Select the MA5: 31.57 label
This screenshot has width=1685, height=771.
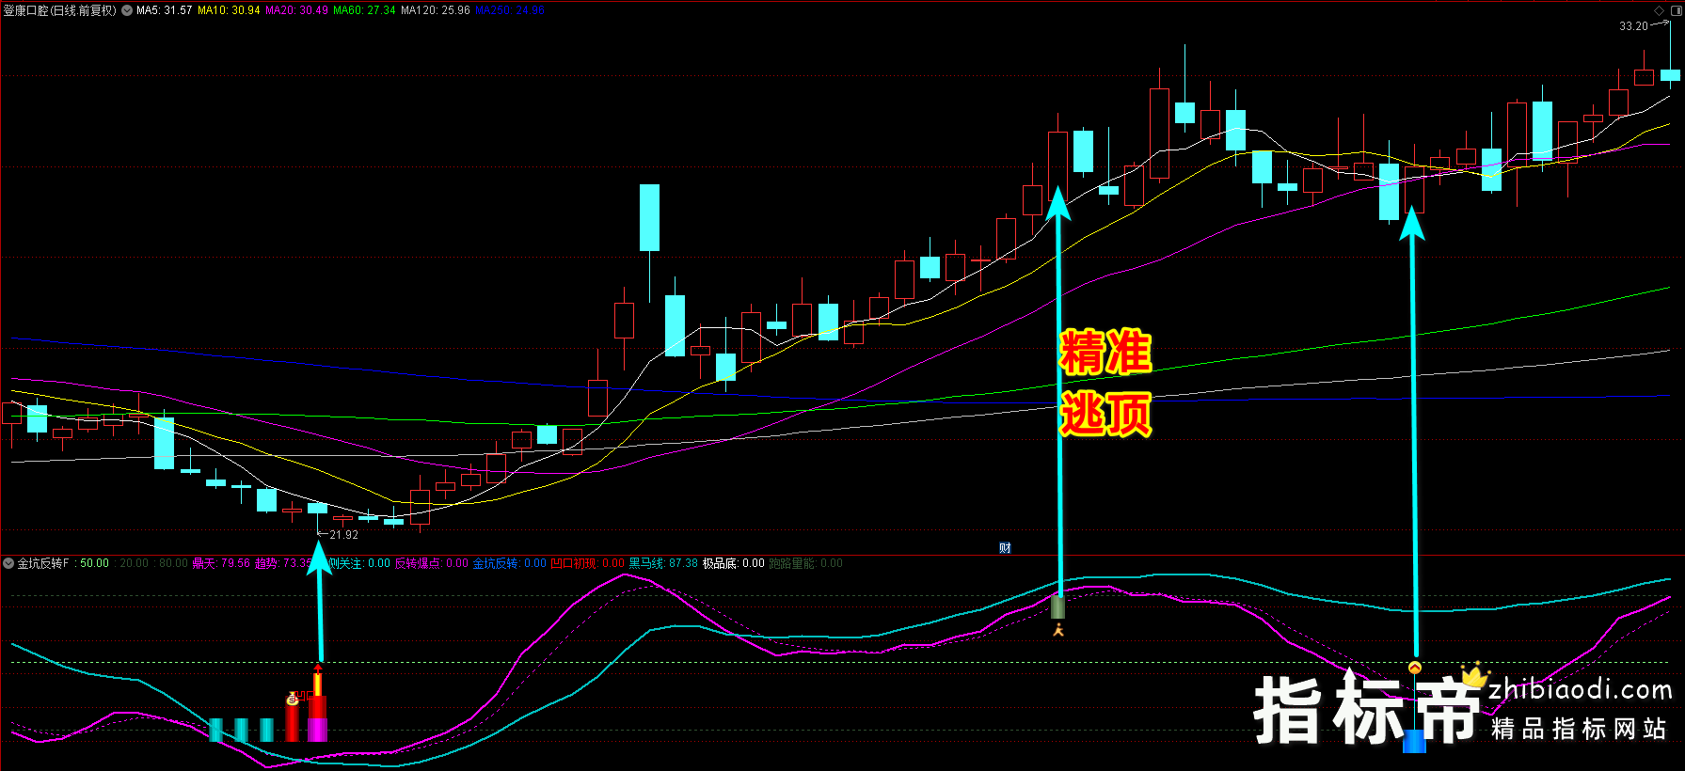point(164,10)
